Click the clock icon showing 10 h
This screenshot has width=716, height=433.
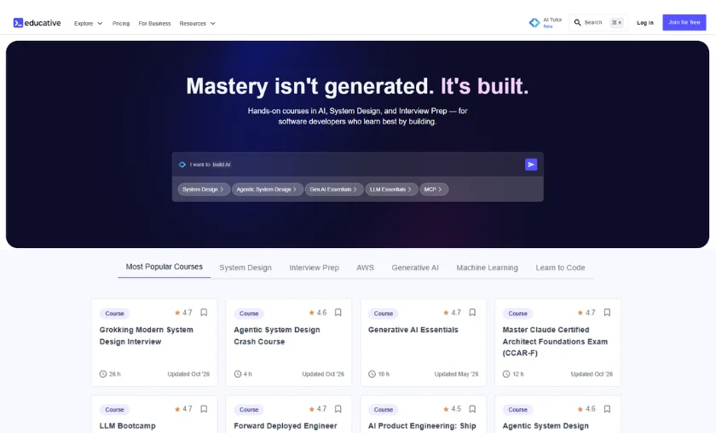[372, 373]
